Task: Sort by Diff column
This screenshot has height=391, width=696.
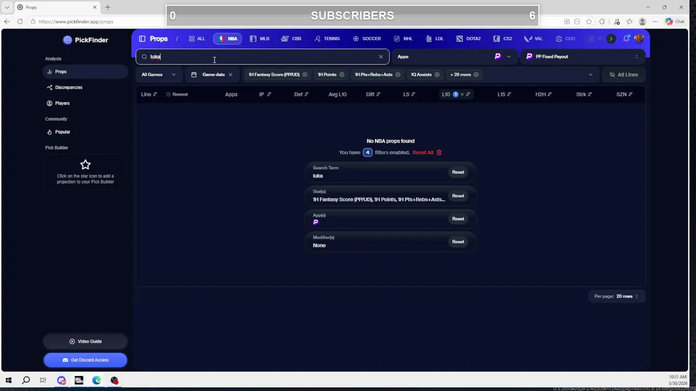Action: point(373,94)
